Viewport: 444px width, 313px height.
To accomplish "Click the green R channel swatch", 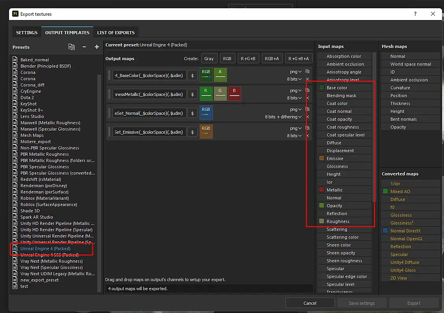I will 206,94.
